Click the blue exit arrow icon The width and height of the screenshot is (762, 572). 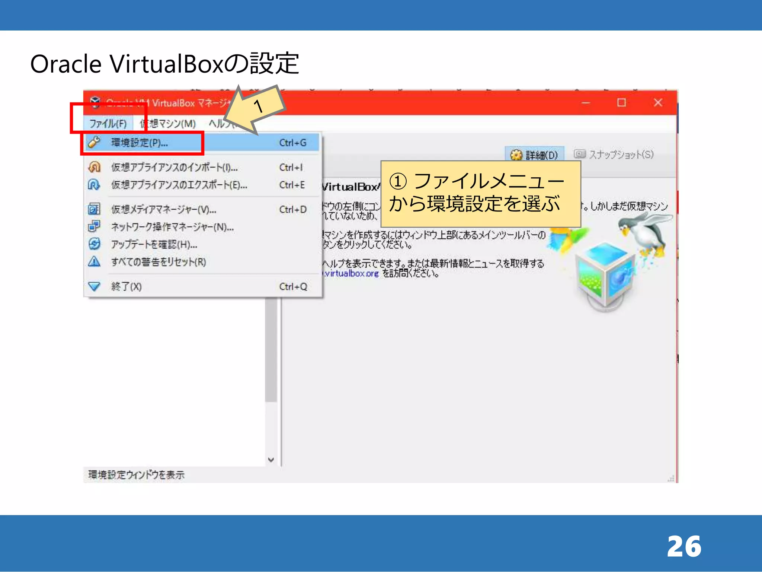point(94,286)
